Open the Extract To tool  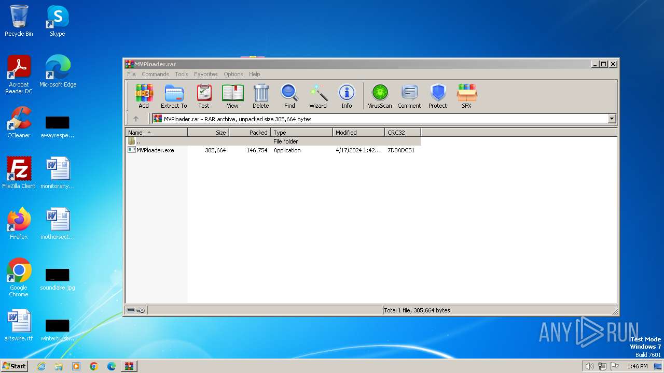pyautogui.click(x=174, y=96)
